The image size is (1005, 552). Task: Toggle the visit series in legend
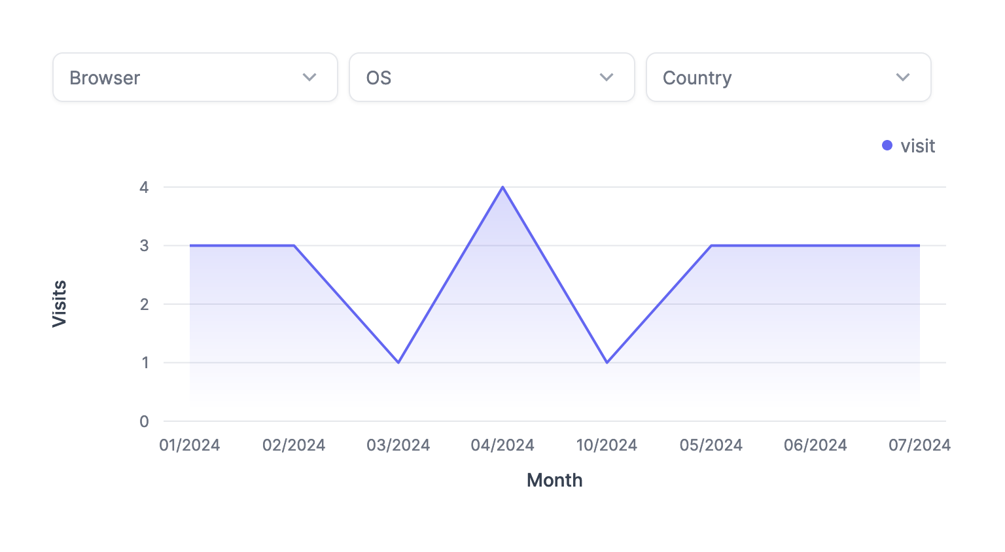909,146
